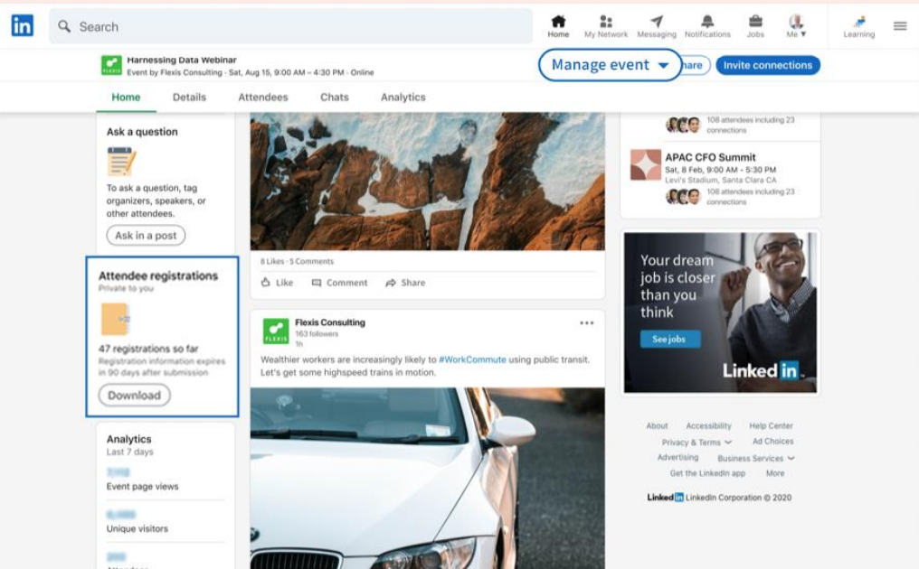
Task: Click the LinkedIn footer logo
Action: pos(665,498)
